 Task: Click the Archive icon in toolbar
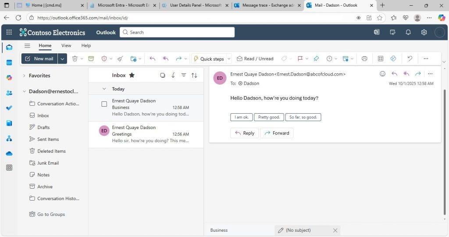click(91, 59)
